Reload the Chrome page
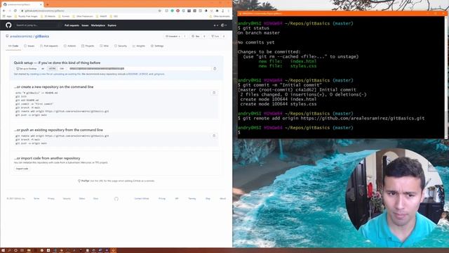The width and height of the screenshot is (449, 253). 15,11
